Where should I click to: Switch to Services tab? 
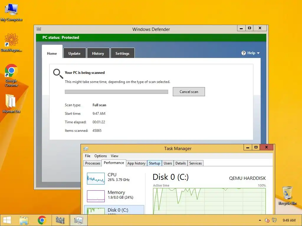tap(195, 163)
